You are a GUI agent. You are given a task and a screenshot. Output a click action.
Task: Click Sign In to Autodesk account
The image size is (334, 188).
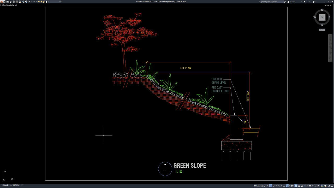(293, 2)
